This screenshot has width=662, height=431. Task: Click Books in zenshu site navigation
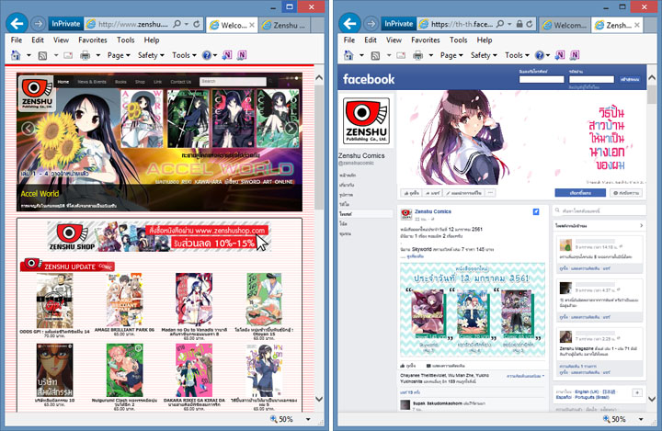click(x=120, y=82)
